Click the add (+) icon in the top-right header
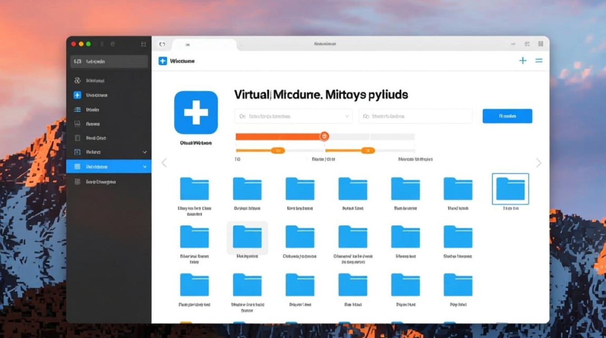The height and width of the screenshot is (338, 606). (523, 60)
